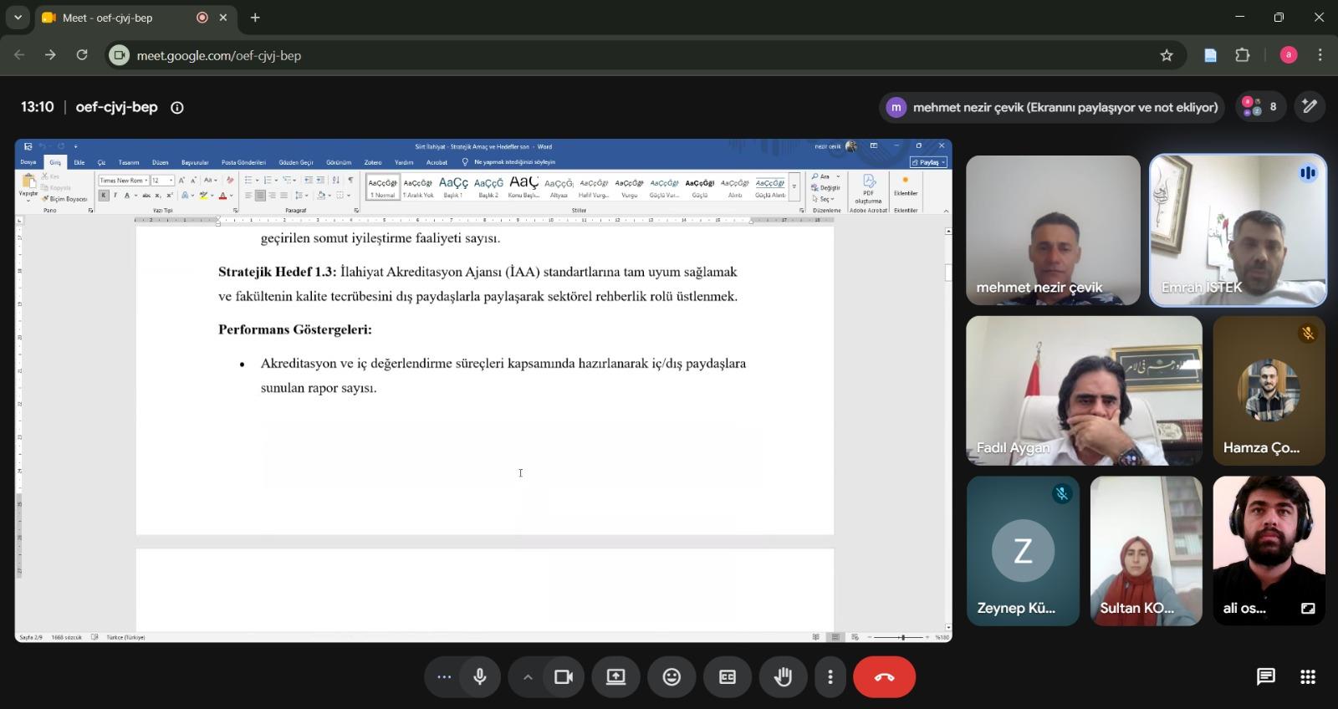Open Chrome tab search dropdown

click(x=18, y=18)
